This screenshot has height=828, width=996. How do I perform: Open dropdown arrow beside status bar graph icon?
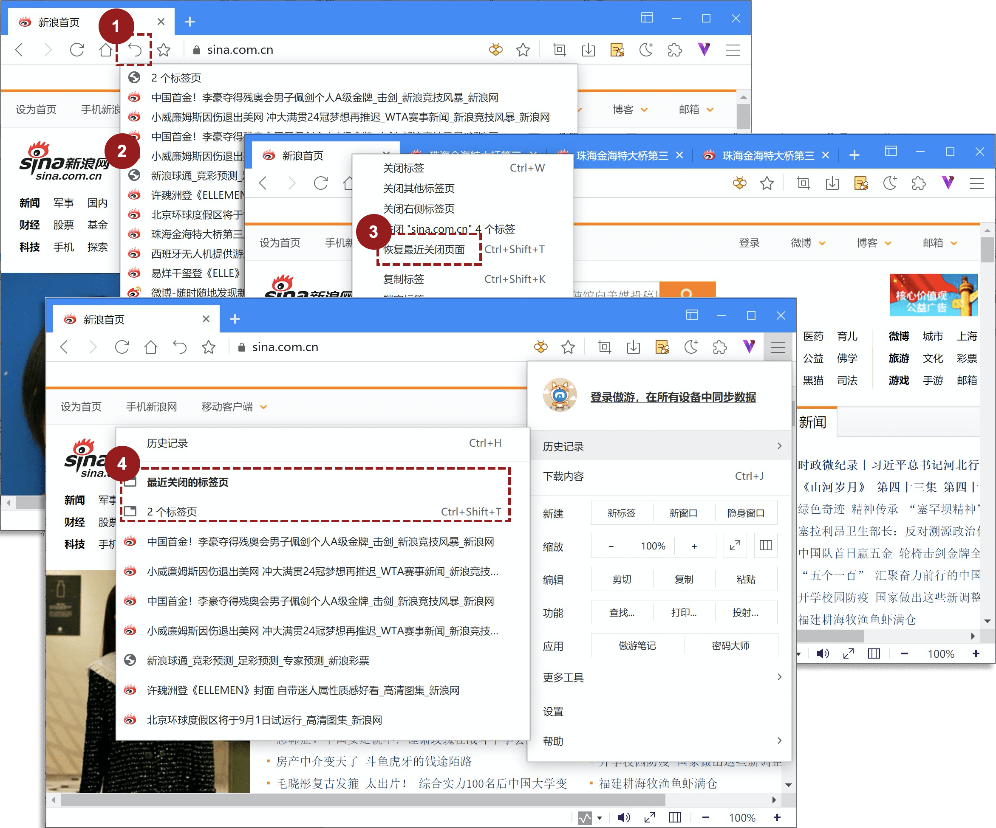pos(600,817)
